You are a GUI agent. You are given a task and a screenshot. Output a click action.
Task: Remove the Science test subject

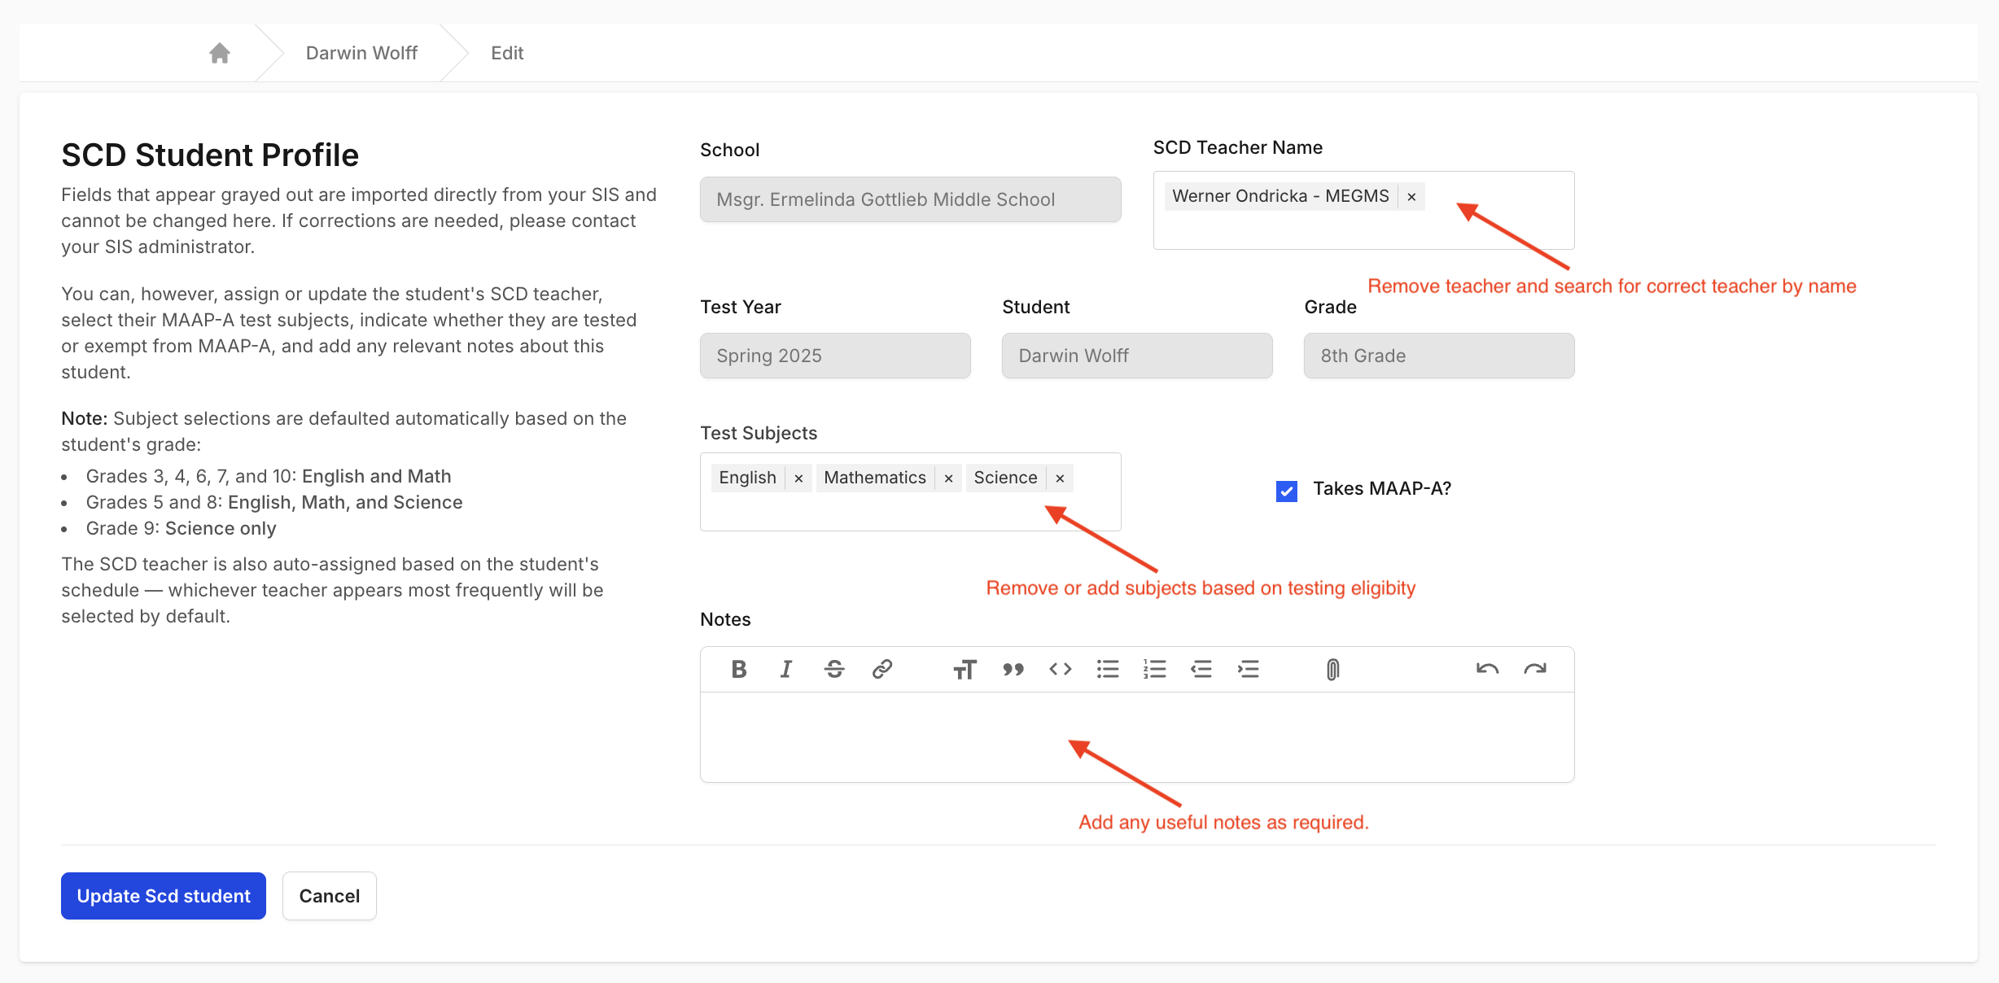(x=1060, y=478)
